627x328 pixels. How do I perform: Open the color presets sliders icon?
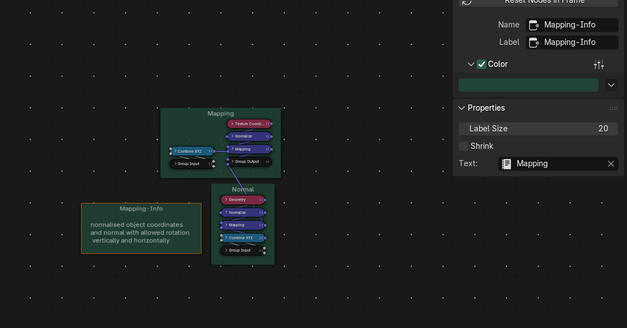coord(599,64)
